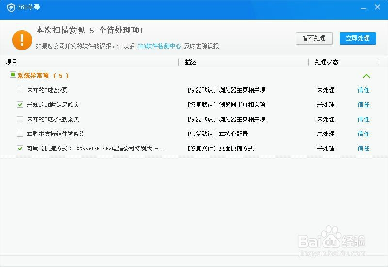Toggle the 系统异常项 group checkbox
Screen dimensions: 388x267
click(13, 74)
